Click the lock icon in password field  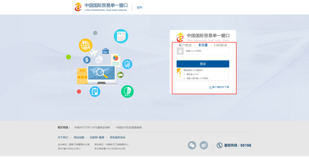click(x=180, y=51)
